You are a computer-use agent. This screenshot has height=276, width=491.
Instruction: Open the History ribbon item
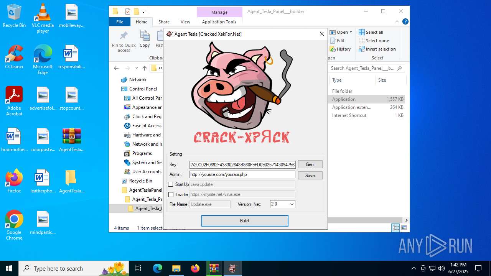(340, 49)
